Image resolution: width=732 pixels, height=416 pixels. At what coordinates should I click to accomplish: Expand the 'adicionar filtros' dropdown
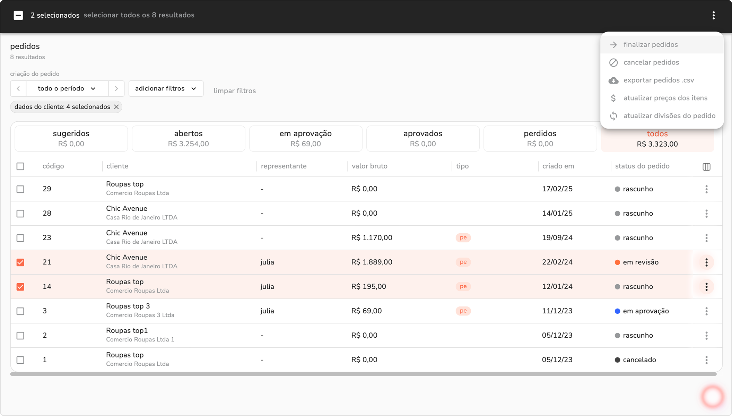(166, 89)
